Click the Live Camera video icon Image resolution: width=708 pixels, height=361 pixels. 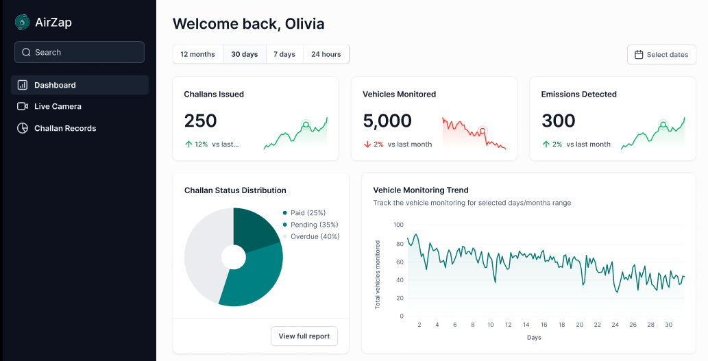[22, 106]
